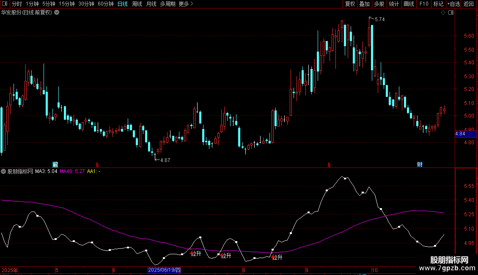Open the 华发股份 stock title dropdown arrow
The width and height of the screenshot is (478, 275).
(57, 13)
